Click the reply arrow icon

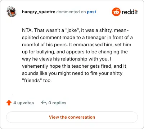44,102
